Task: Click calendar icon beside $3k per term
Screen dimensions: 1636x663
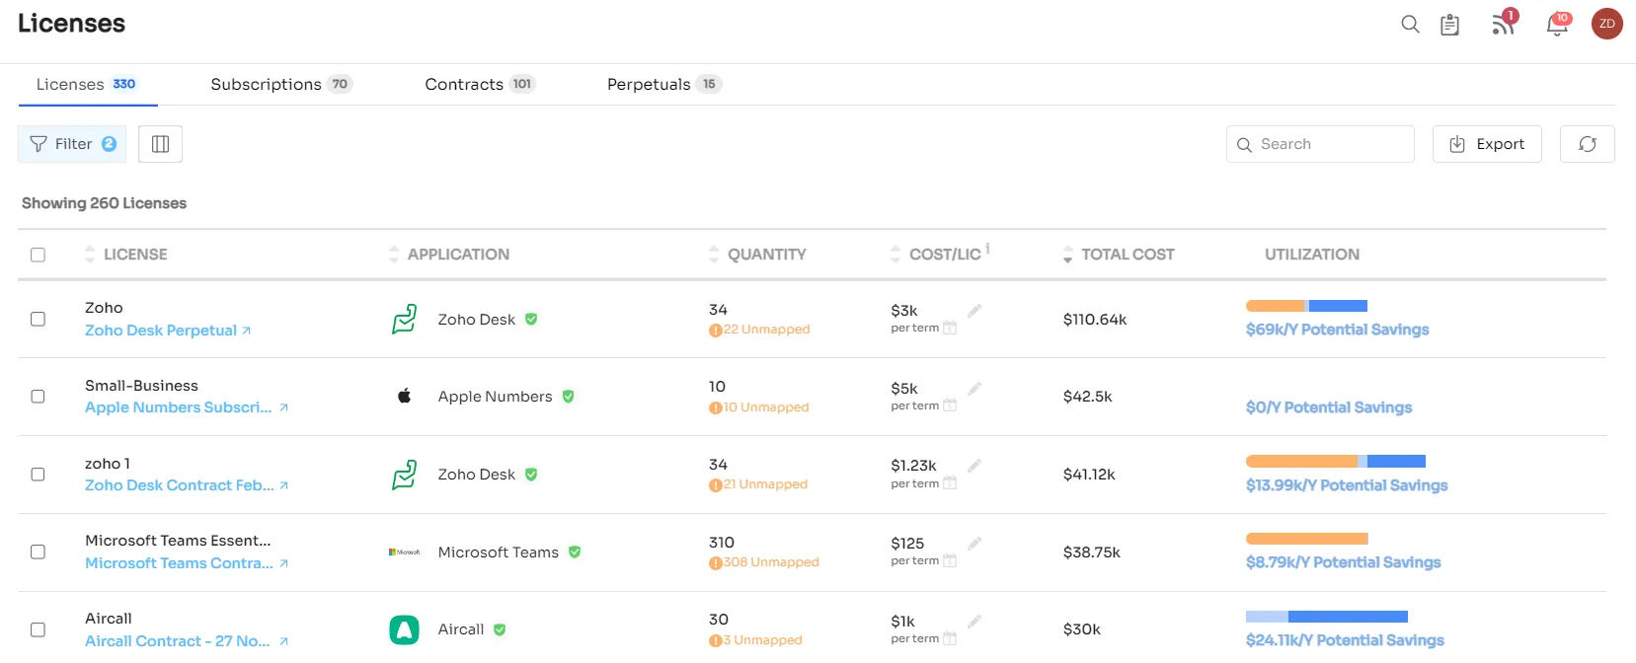Action: pos(950,328)
